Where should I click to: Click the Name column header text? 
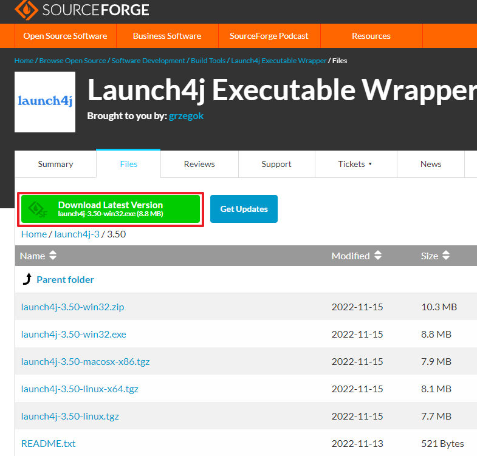point(32,256)
